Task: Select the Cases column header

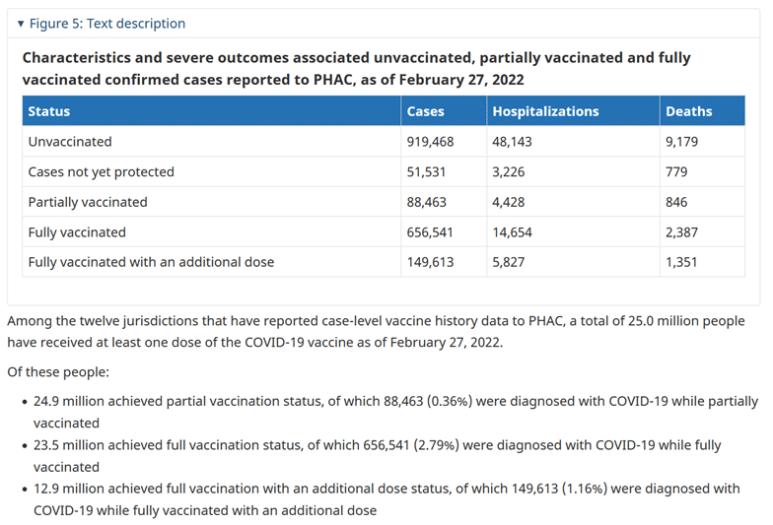Action: pos(444,111)
